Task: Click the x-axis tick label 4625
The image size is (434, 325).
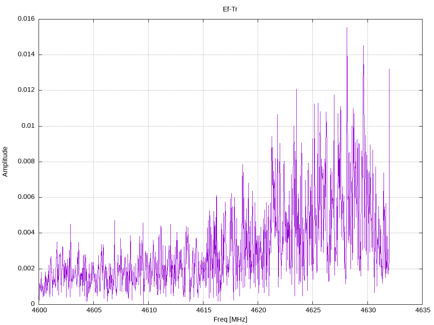Action: (x=313, y=310)
